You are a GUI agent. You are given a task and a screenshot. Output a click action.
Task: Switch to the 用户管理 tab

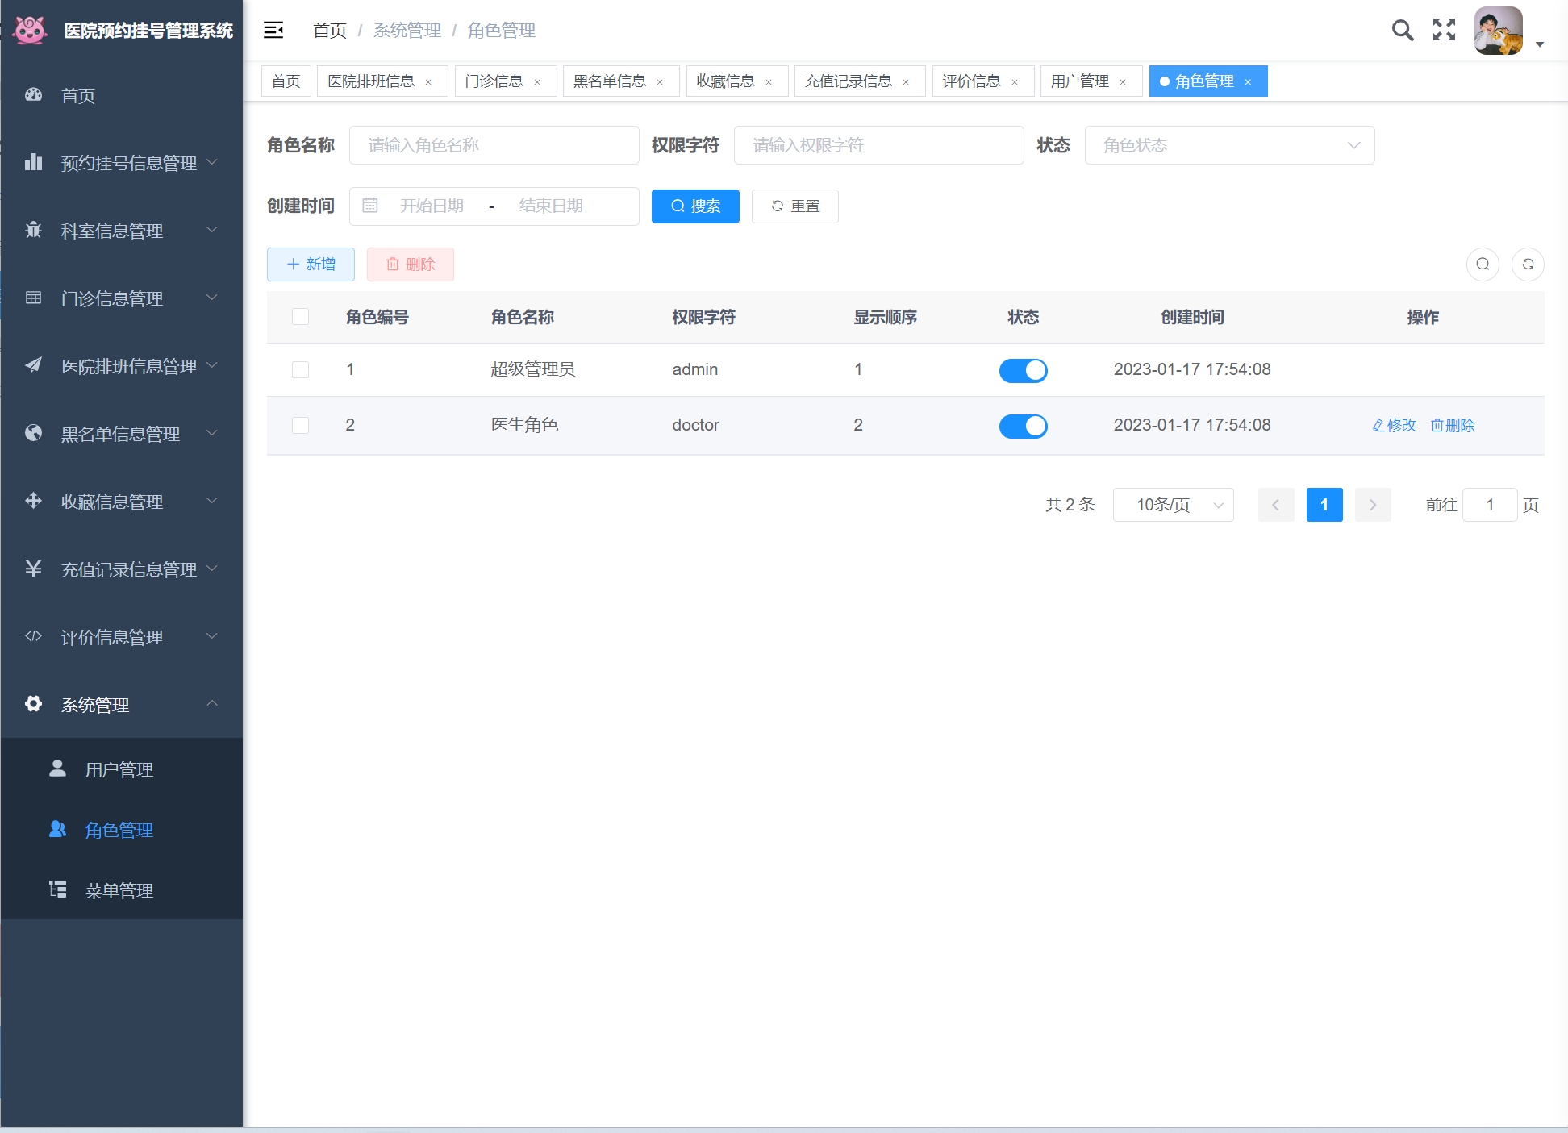(x=1079, y=81)
